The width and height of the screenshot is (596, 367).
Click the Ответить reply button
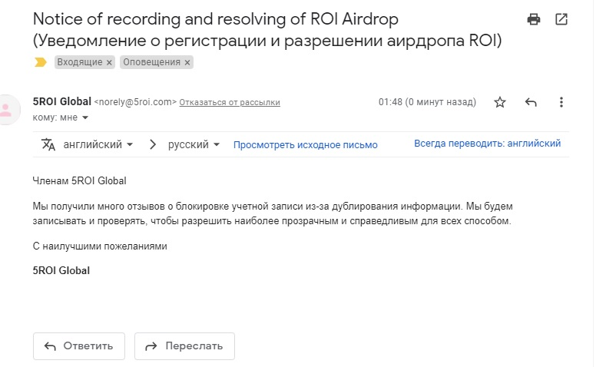79,346
